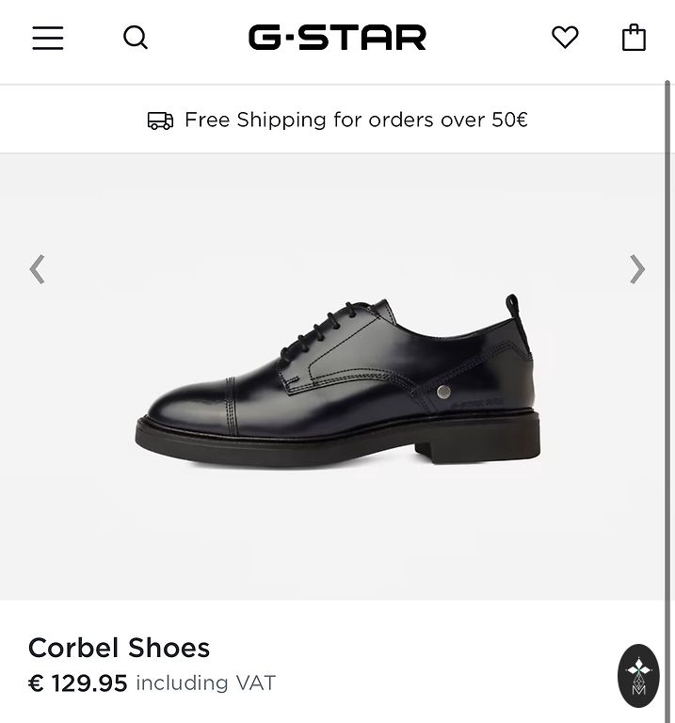
Task: Click the delivery truck icon
Action: 160,120
